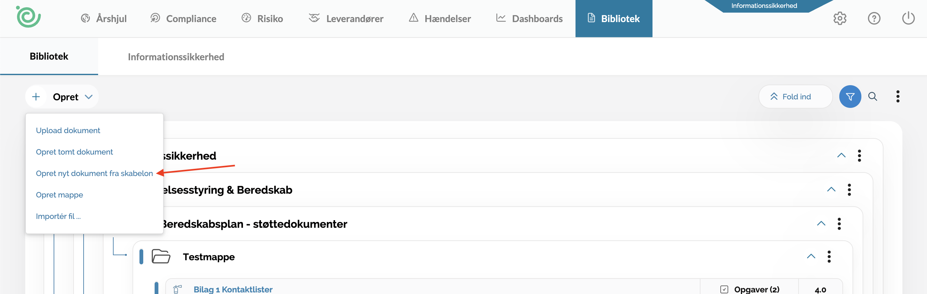927x294 pixels.
Task: Switch to the Informationssikkerhed tab
Action: click(x=176, y=57)
